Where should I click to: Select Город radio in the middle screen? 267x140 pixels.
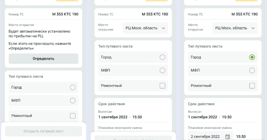click(x=162, y=57)
